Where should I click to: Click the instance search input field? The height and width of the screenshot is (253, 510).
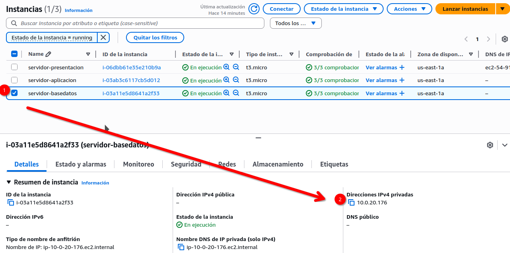pos(136,23)
